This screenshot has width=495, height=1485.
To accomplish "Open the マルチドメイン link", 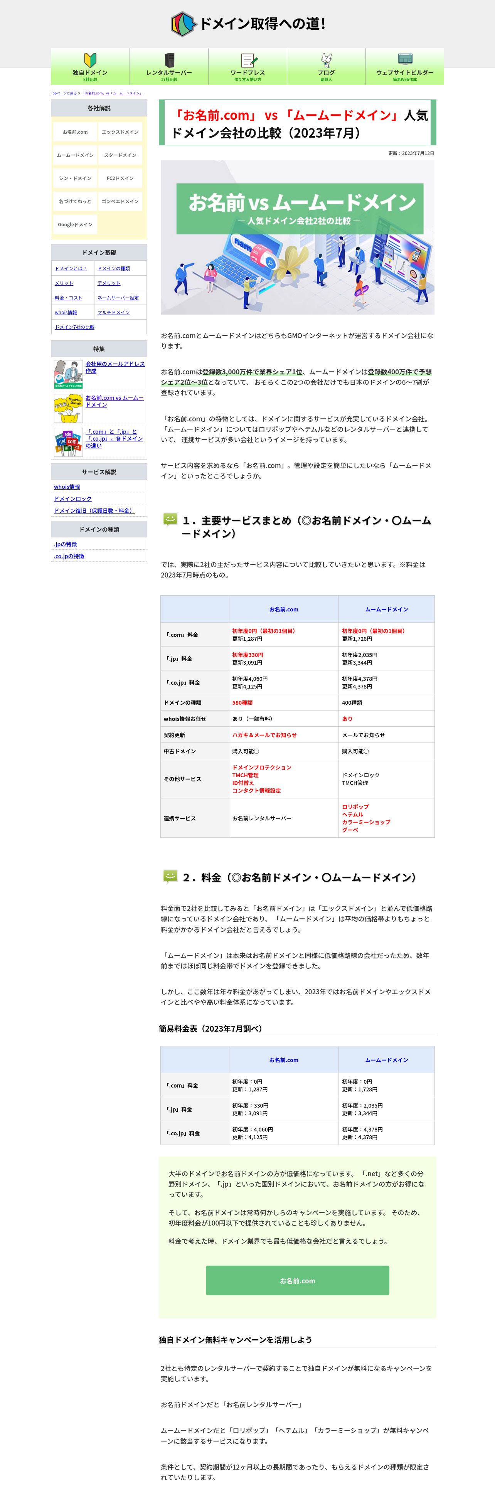I will 113,312.
